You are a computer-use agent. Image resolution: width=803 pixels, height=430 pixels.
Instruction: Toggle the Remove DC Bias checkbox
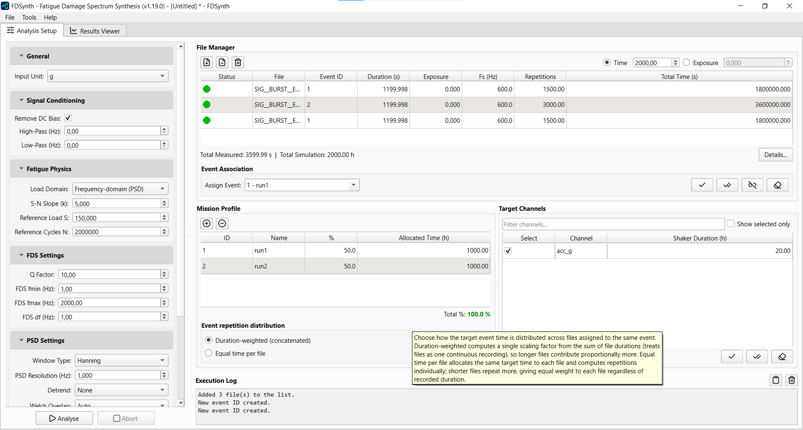coord(68,118)
